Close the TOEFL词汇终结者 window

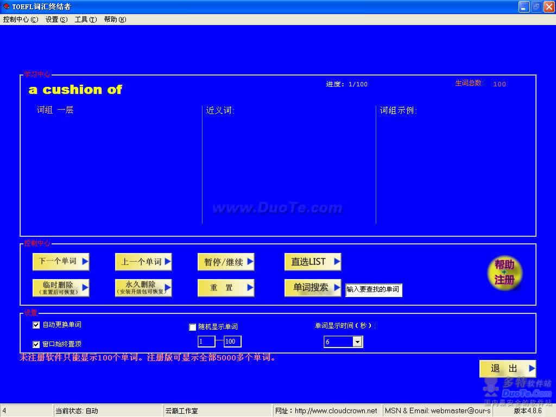pyautogui.click(x=549, y=7)
